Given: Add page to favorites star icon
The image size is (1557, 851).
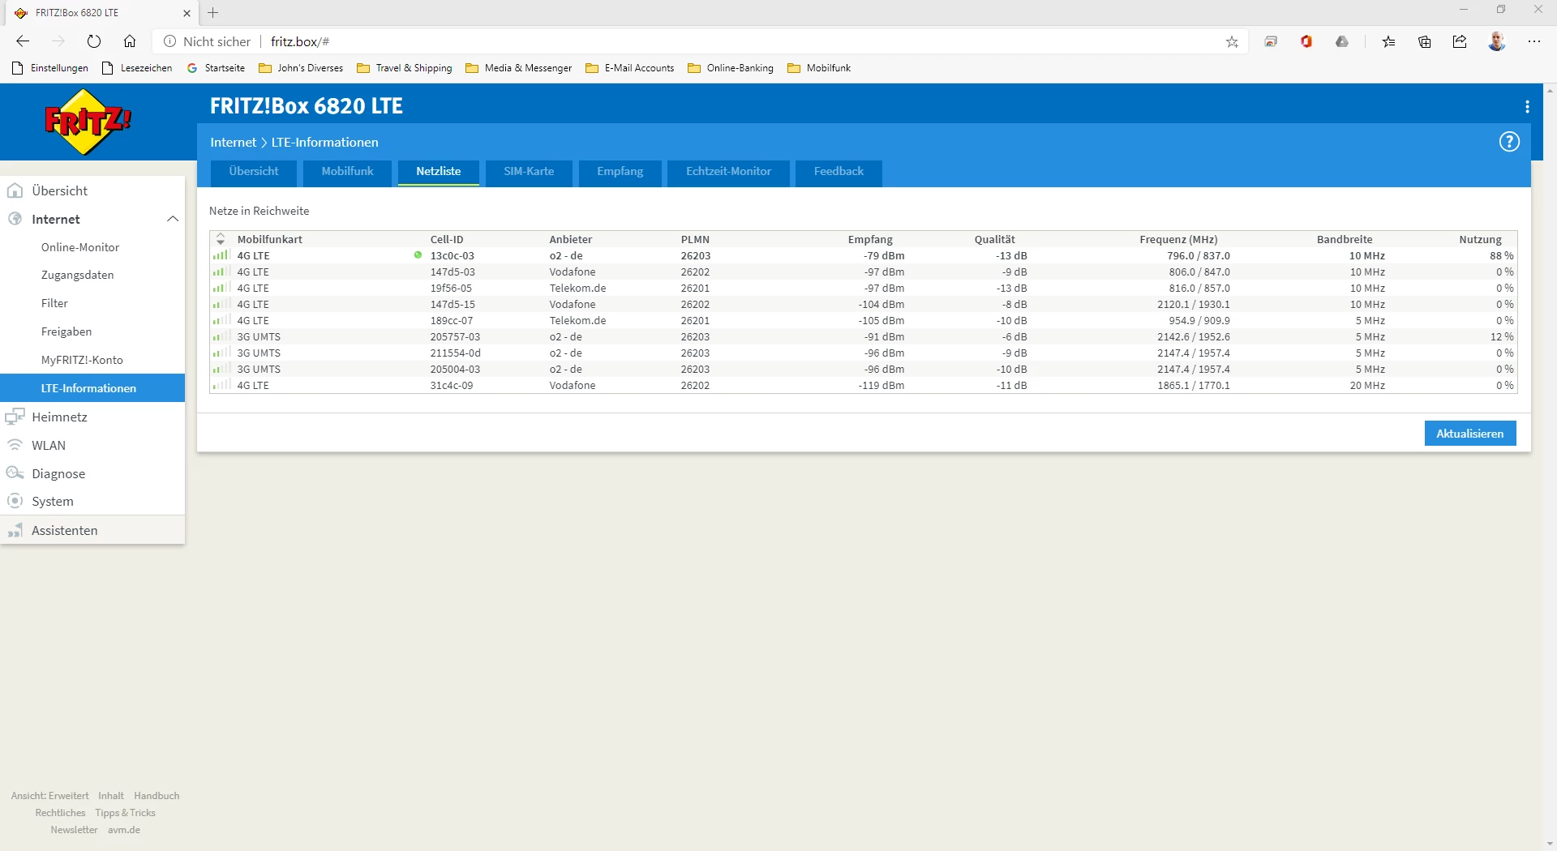Looking at the screenshot, I should click(1232, 42).
